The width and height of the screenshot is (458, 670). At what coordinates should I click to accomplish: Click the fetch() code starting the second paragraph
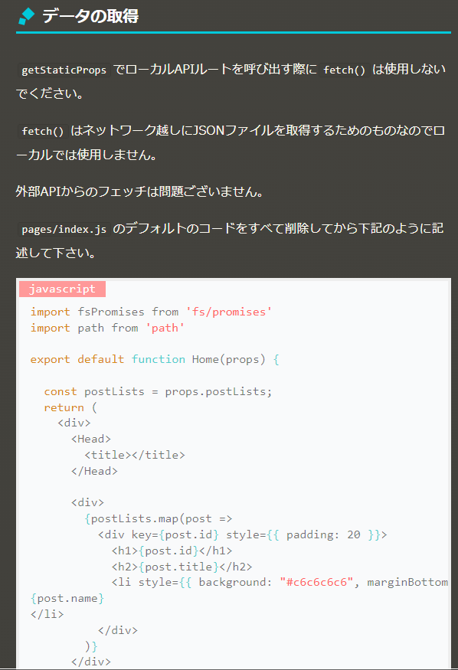[x=42, y=131]
